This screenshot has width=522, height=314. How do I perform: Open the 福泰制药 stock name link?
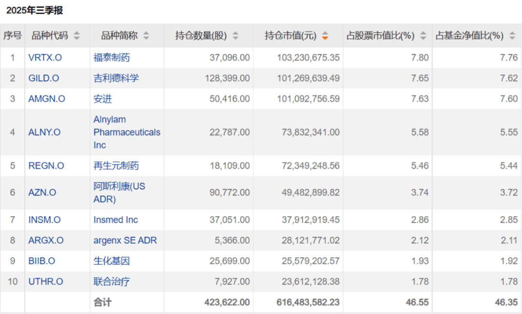112,58
